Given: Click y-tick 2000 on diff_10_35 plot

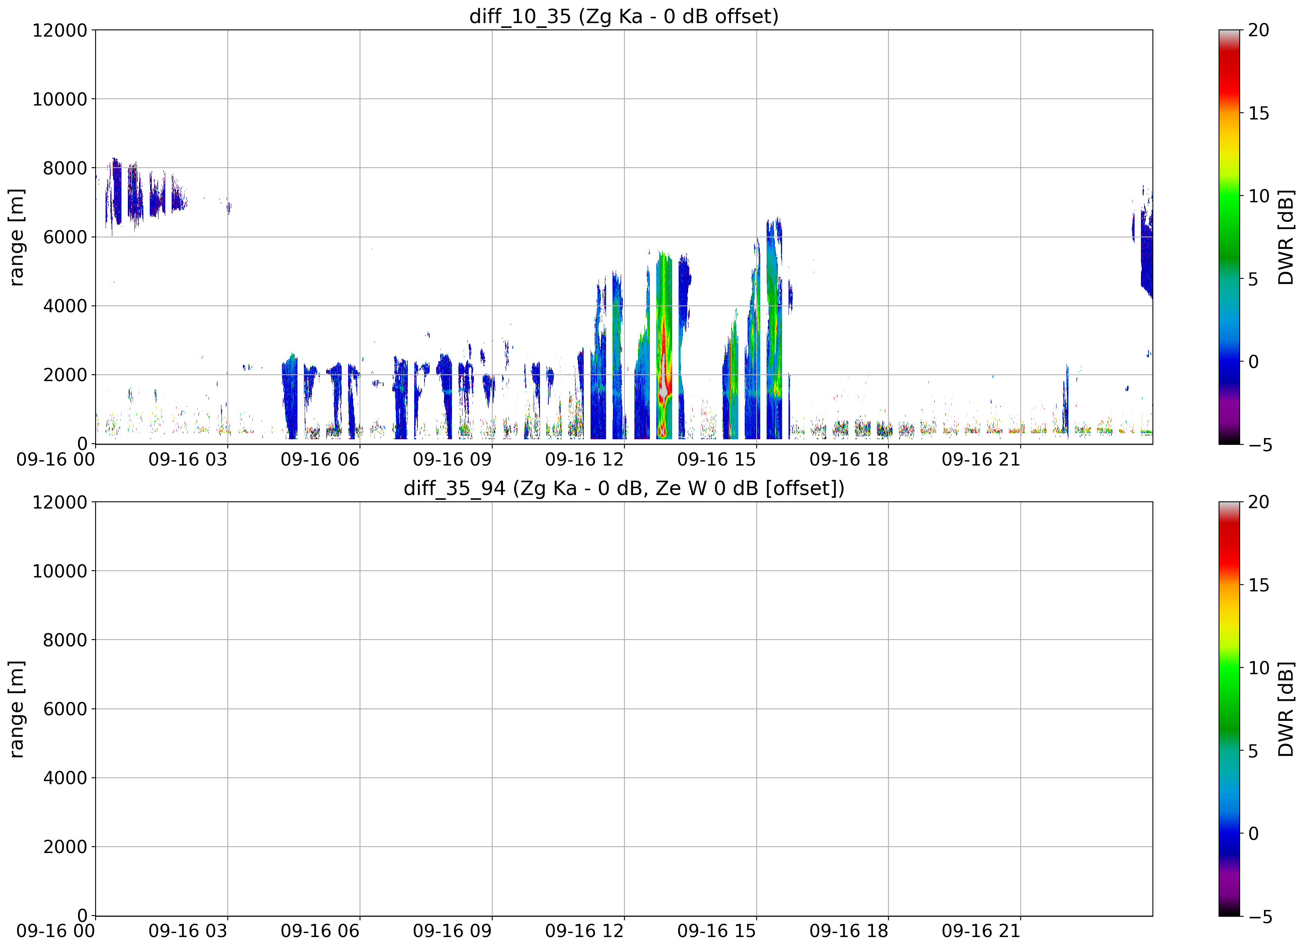Looking at the screenshot, I should tap(65, 375).
